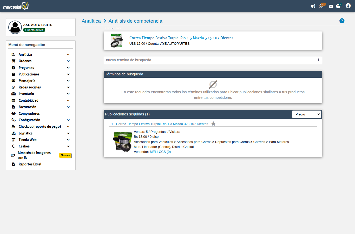Open the Compradores menu item
This screenshot has height=234, width=355.
tap(29, 114)
